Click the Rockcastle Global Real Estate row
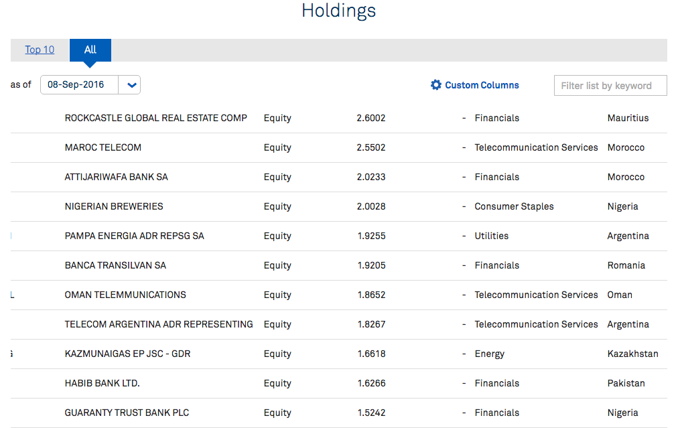This screenshot has height=428, width=680. (x=155, y=118)
